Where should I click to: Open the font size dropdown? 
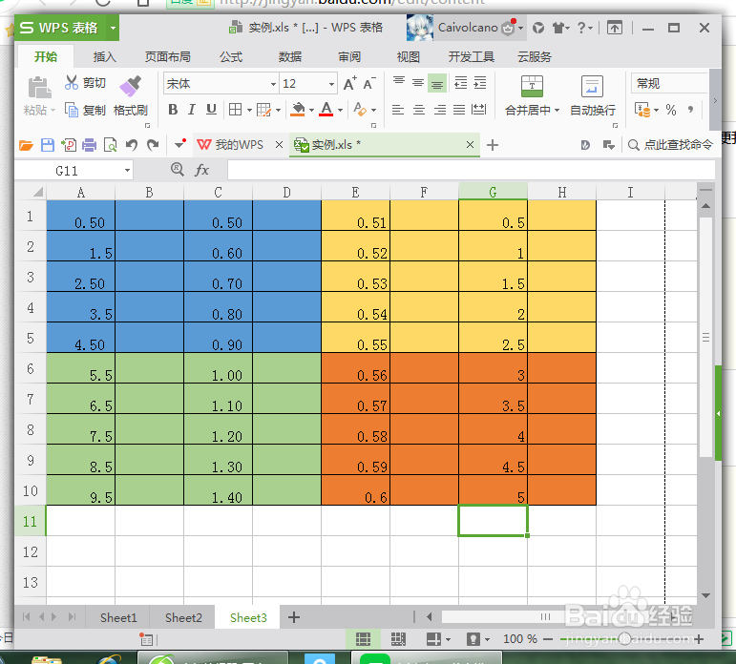coord(332,85)
